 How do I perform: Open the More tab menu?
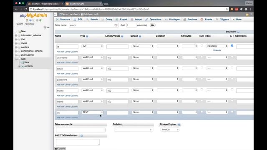237,20
